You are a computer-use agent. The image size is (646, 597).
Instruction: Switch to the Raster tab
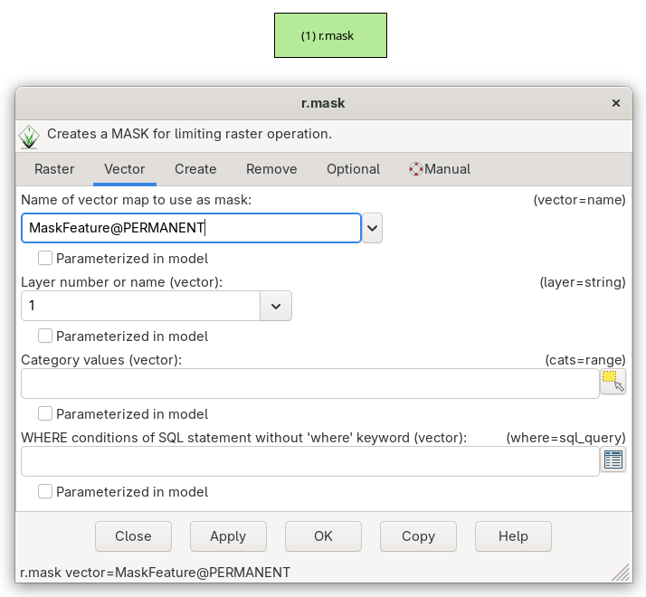tap(54, 169)
